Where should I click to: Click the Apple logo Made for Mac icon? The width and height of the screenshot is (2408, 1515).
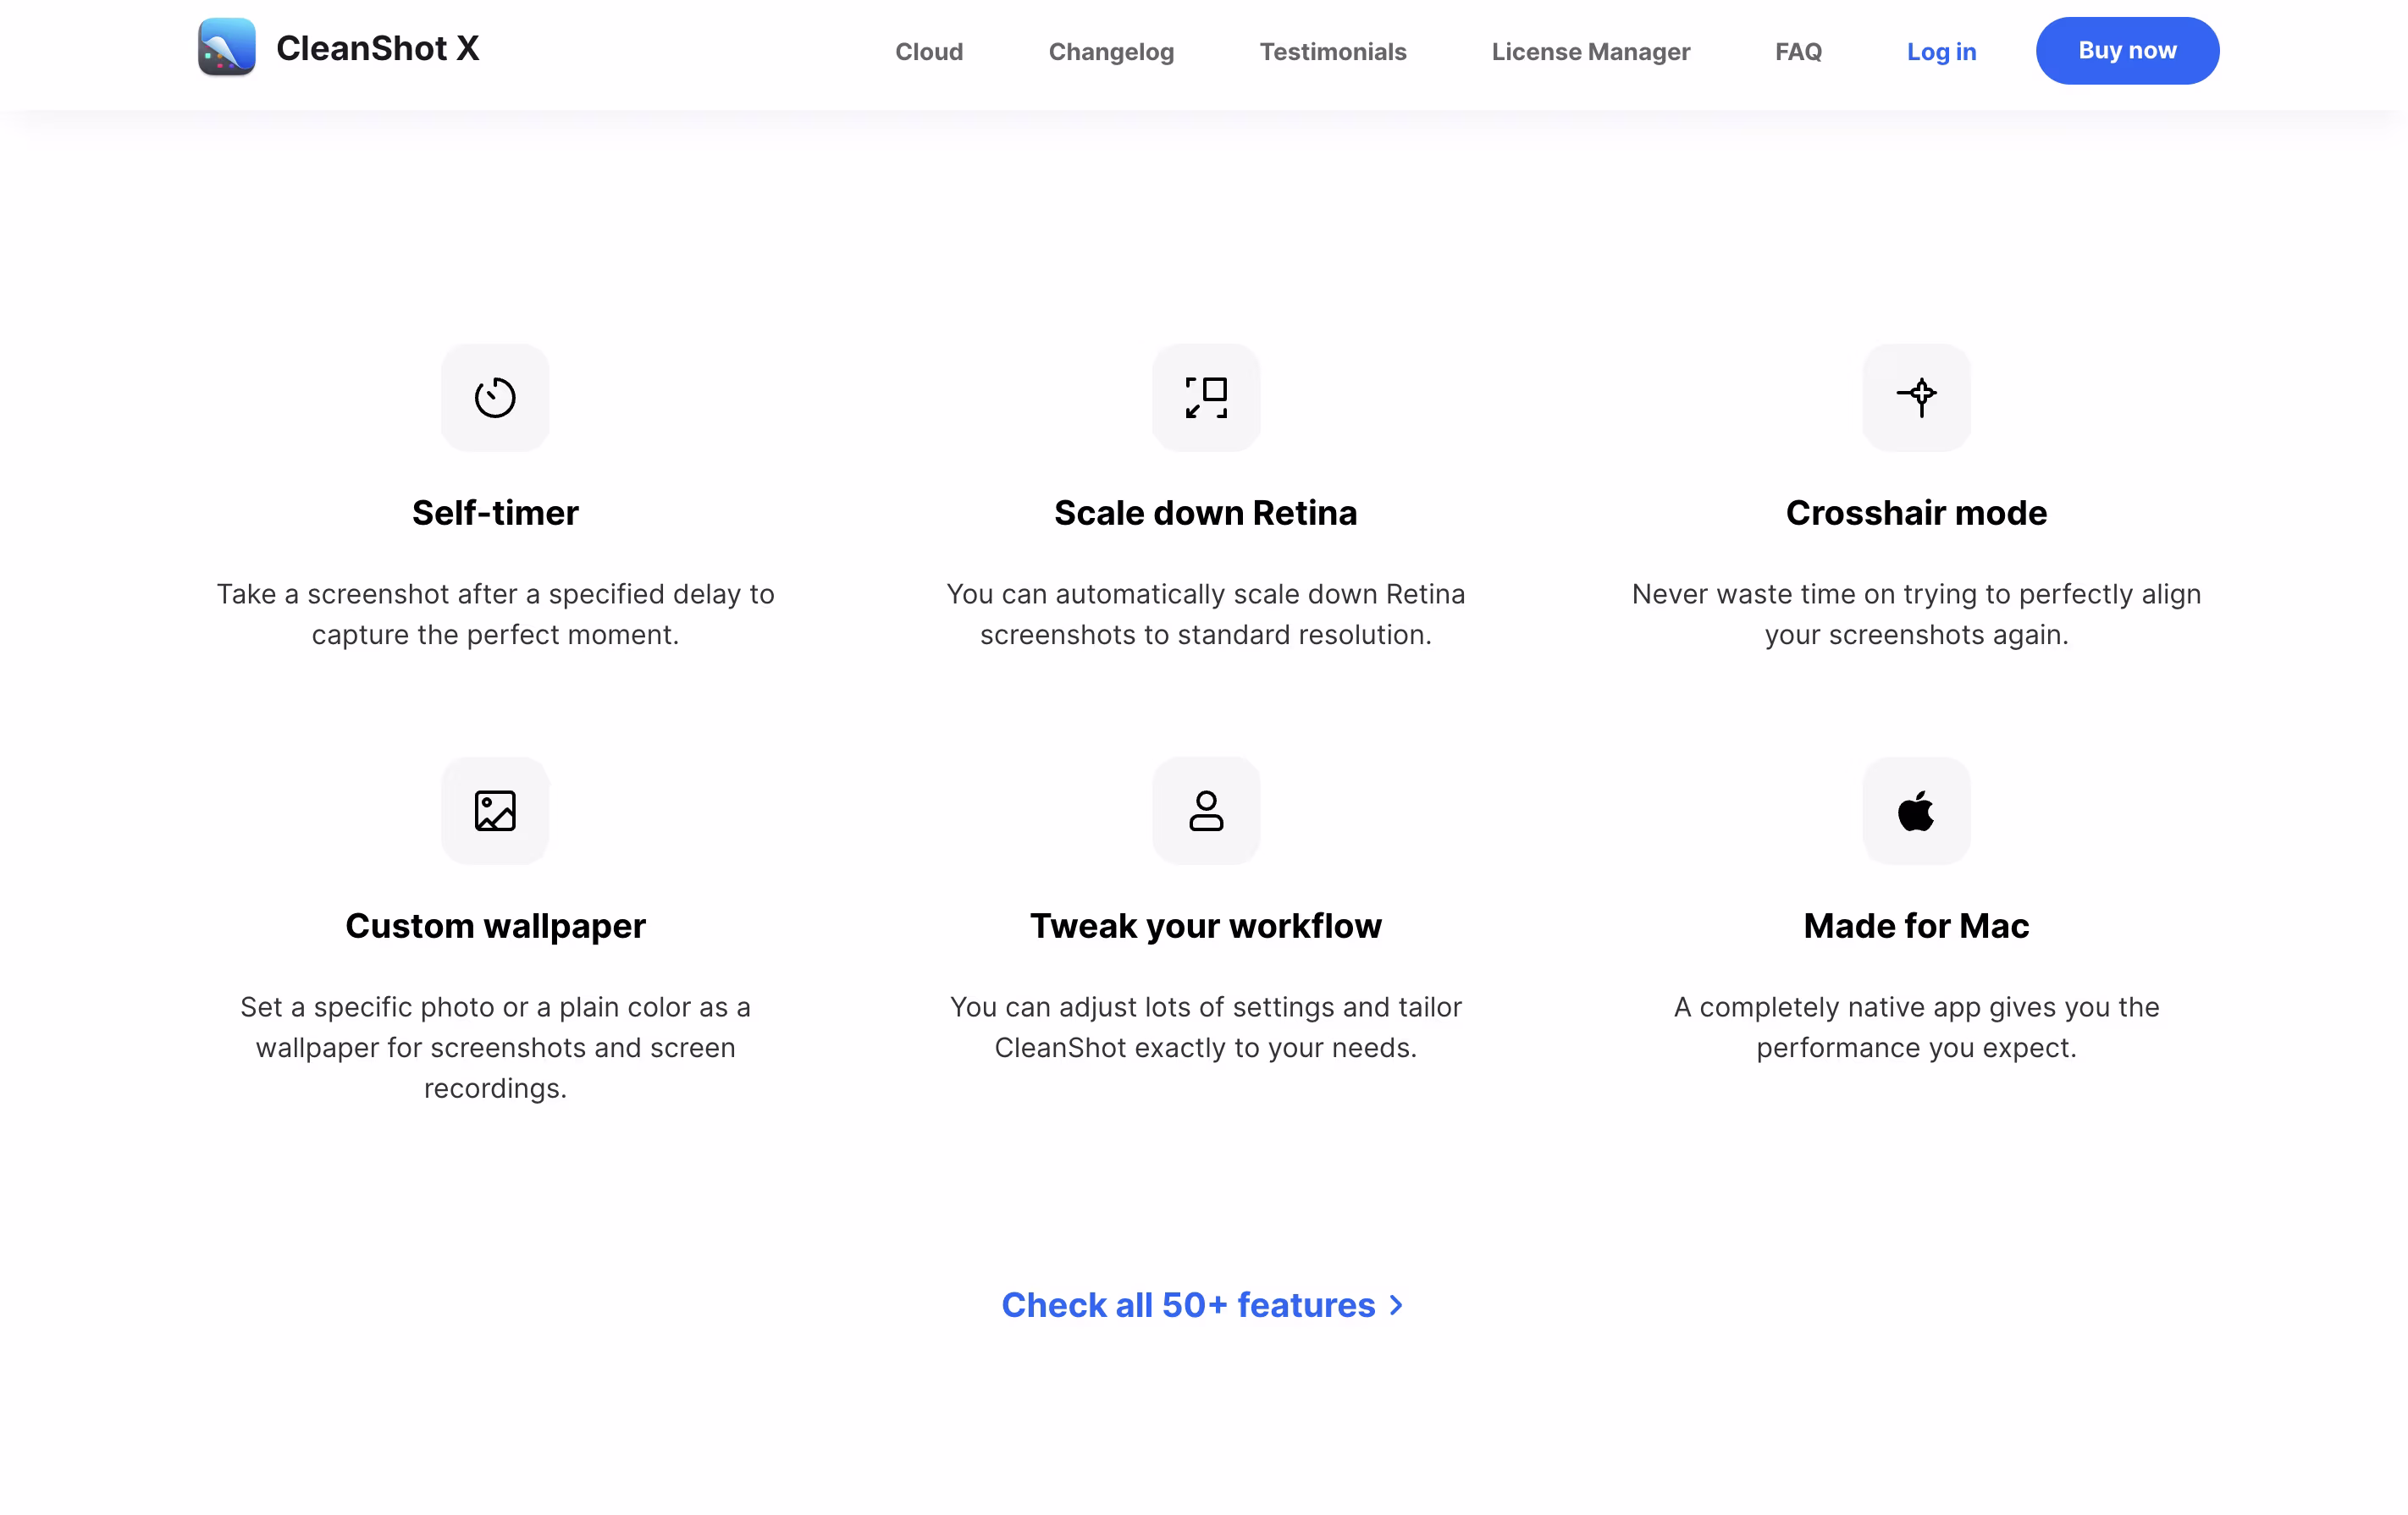coord(1916,811)
